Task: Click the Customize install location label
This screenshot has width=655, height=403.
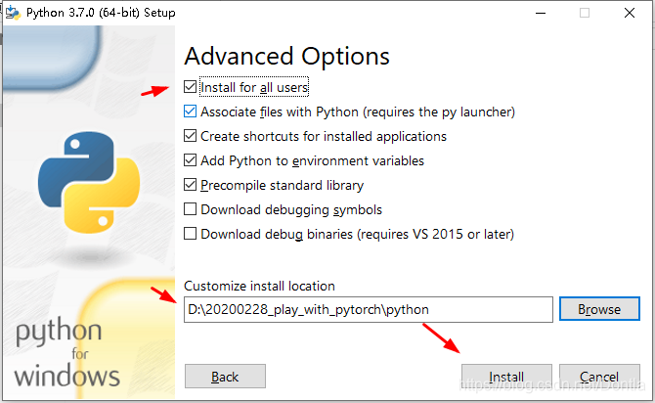Action: tap(259, 286)
